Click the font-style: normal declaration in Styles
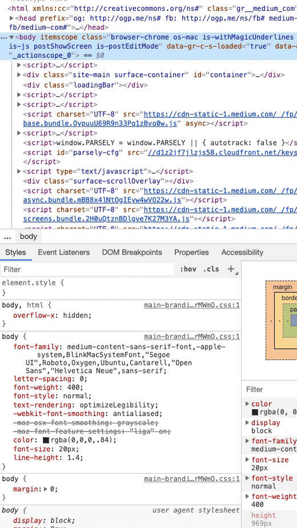This screenshot has width=297, height=528. (x=52, y=396)
